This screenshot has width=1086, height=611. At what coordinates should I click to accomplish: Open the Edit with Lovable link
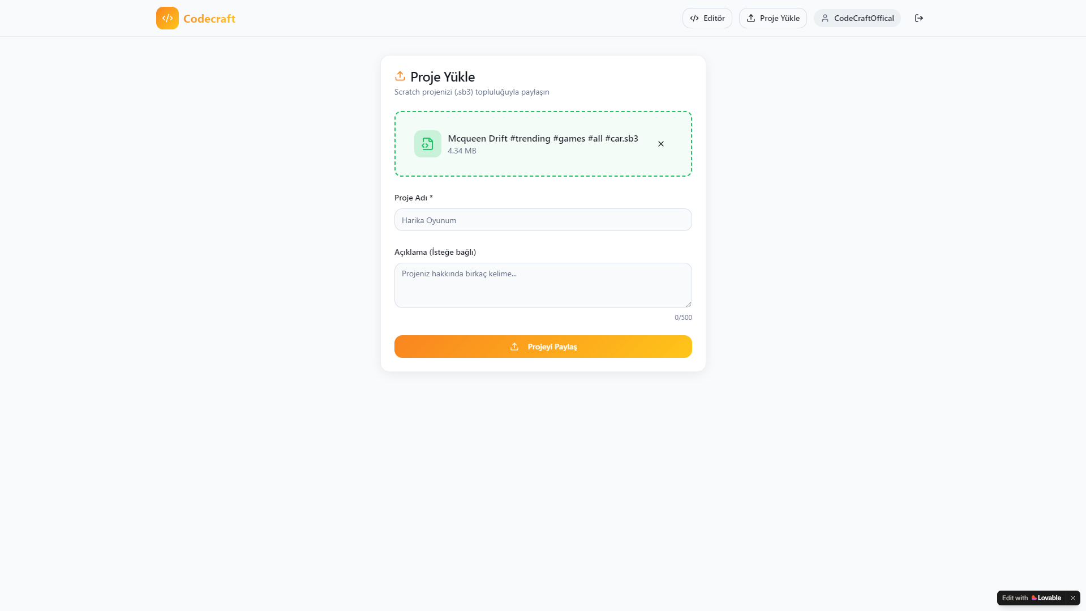point(1031,598)
